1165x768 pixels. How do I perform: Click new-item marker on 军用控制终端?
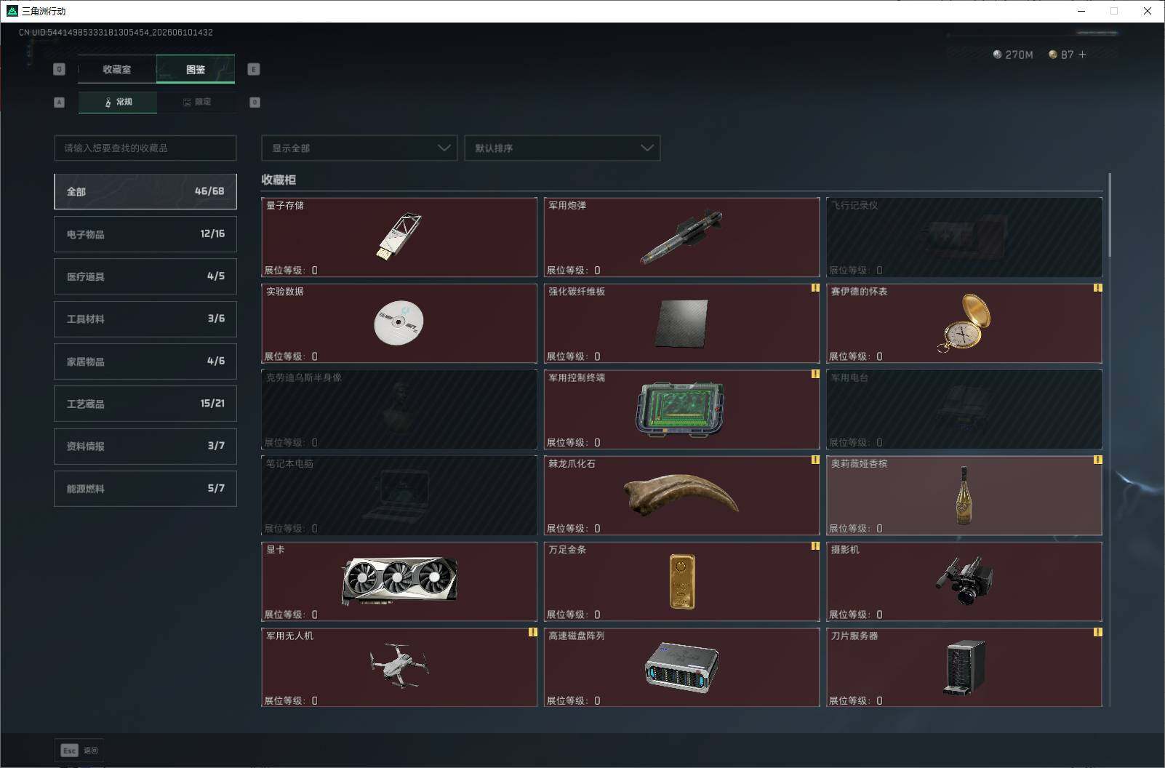pyautogui.click(x=815, y=374)
